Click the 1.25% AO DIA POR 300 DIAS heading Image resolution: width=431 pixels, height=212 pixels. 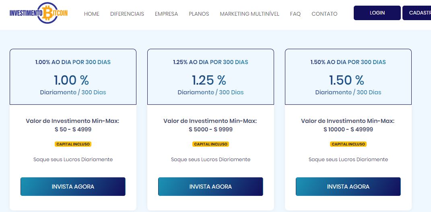[210, 62]
